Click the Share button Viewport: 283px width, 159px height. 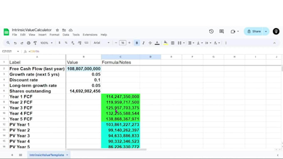(x=254, y=31)
